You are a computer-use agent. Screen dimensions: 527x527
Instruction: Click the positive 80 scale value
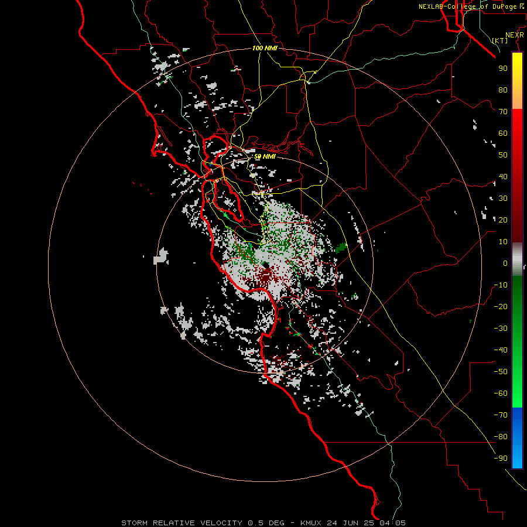(503, 90)
